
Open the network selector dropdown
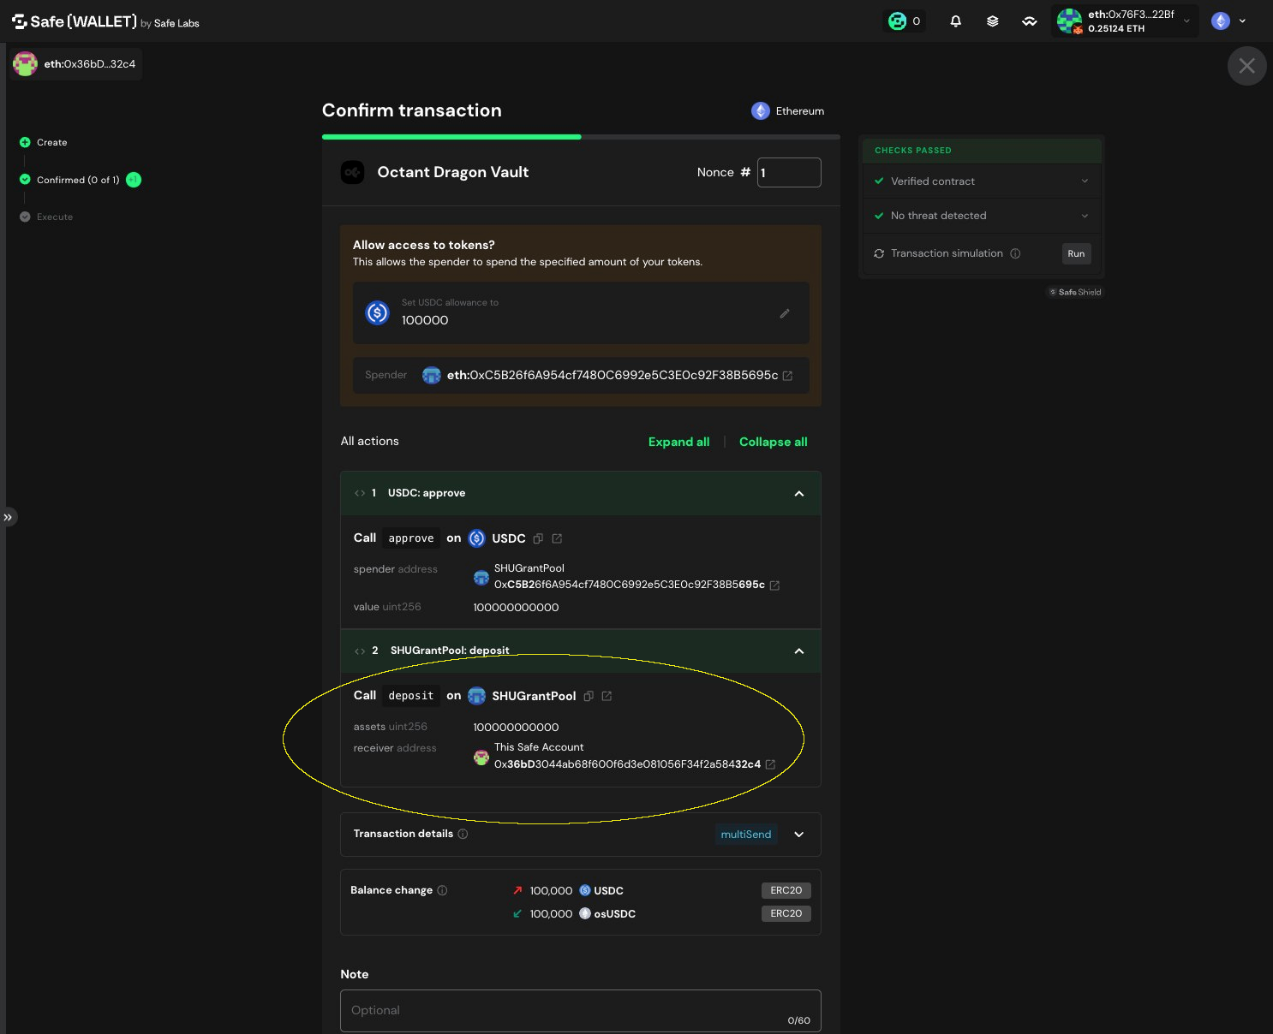pos(1229,21)
